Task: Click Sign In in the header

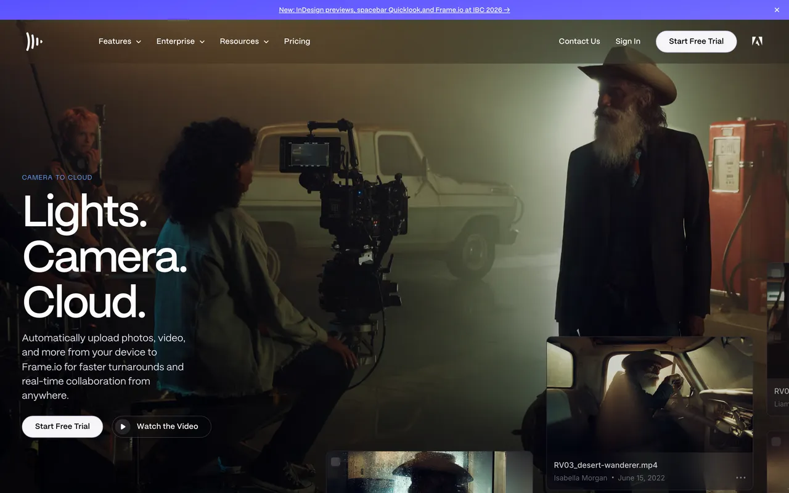Action: point(628,41)
